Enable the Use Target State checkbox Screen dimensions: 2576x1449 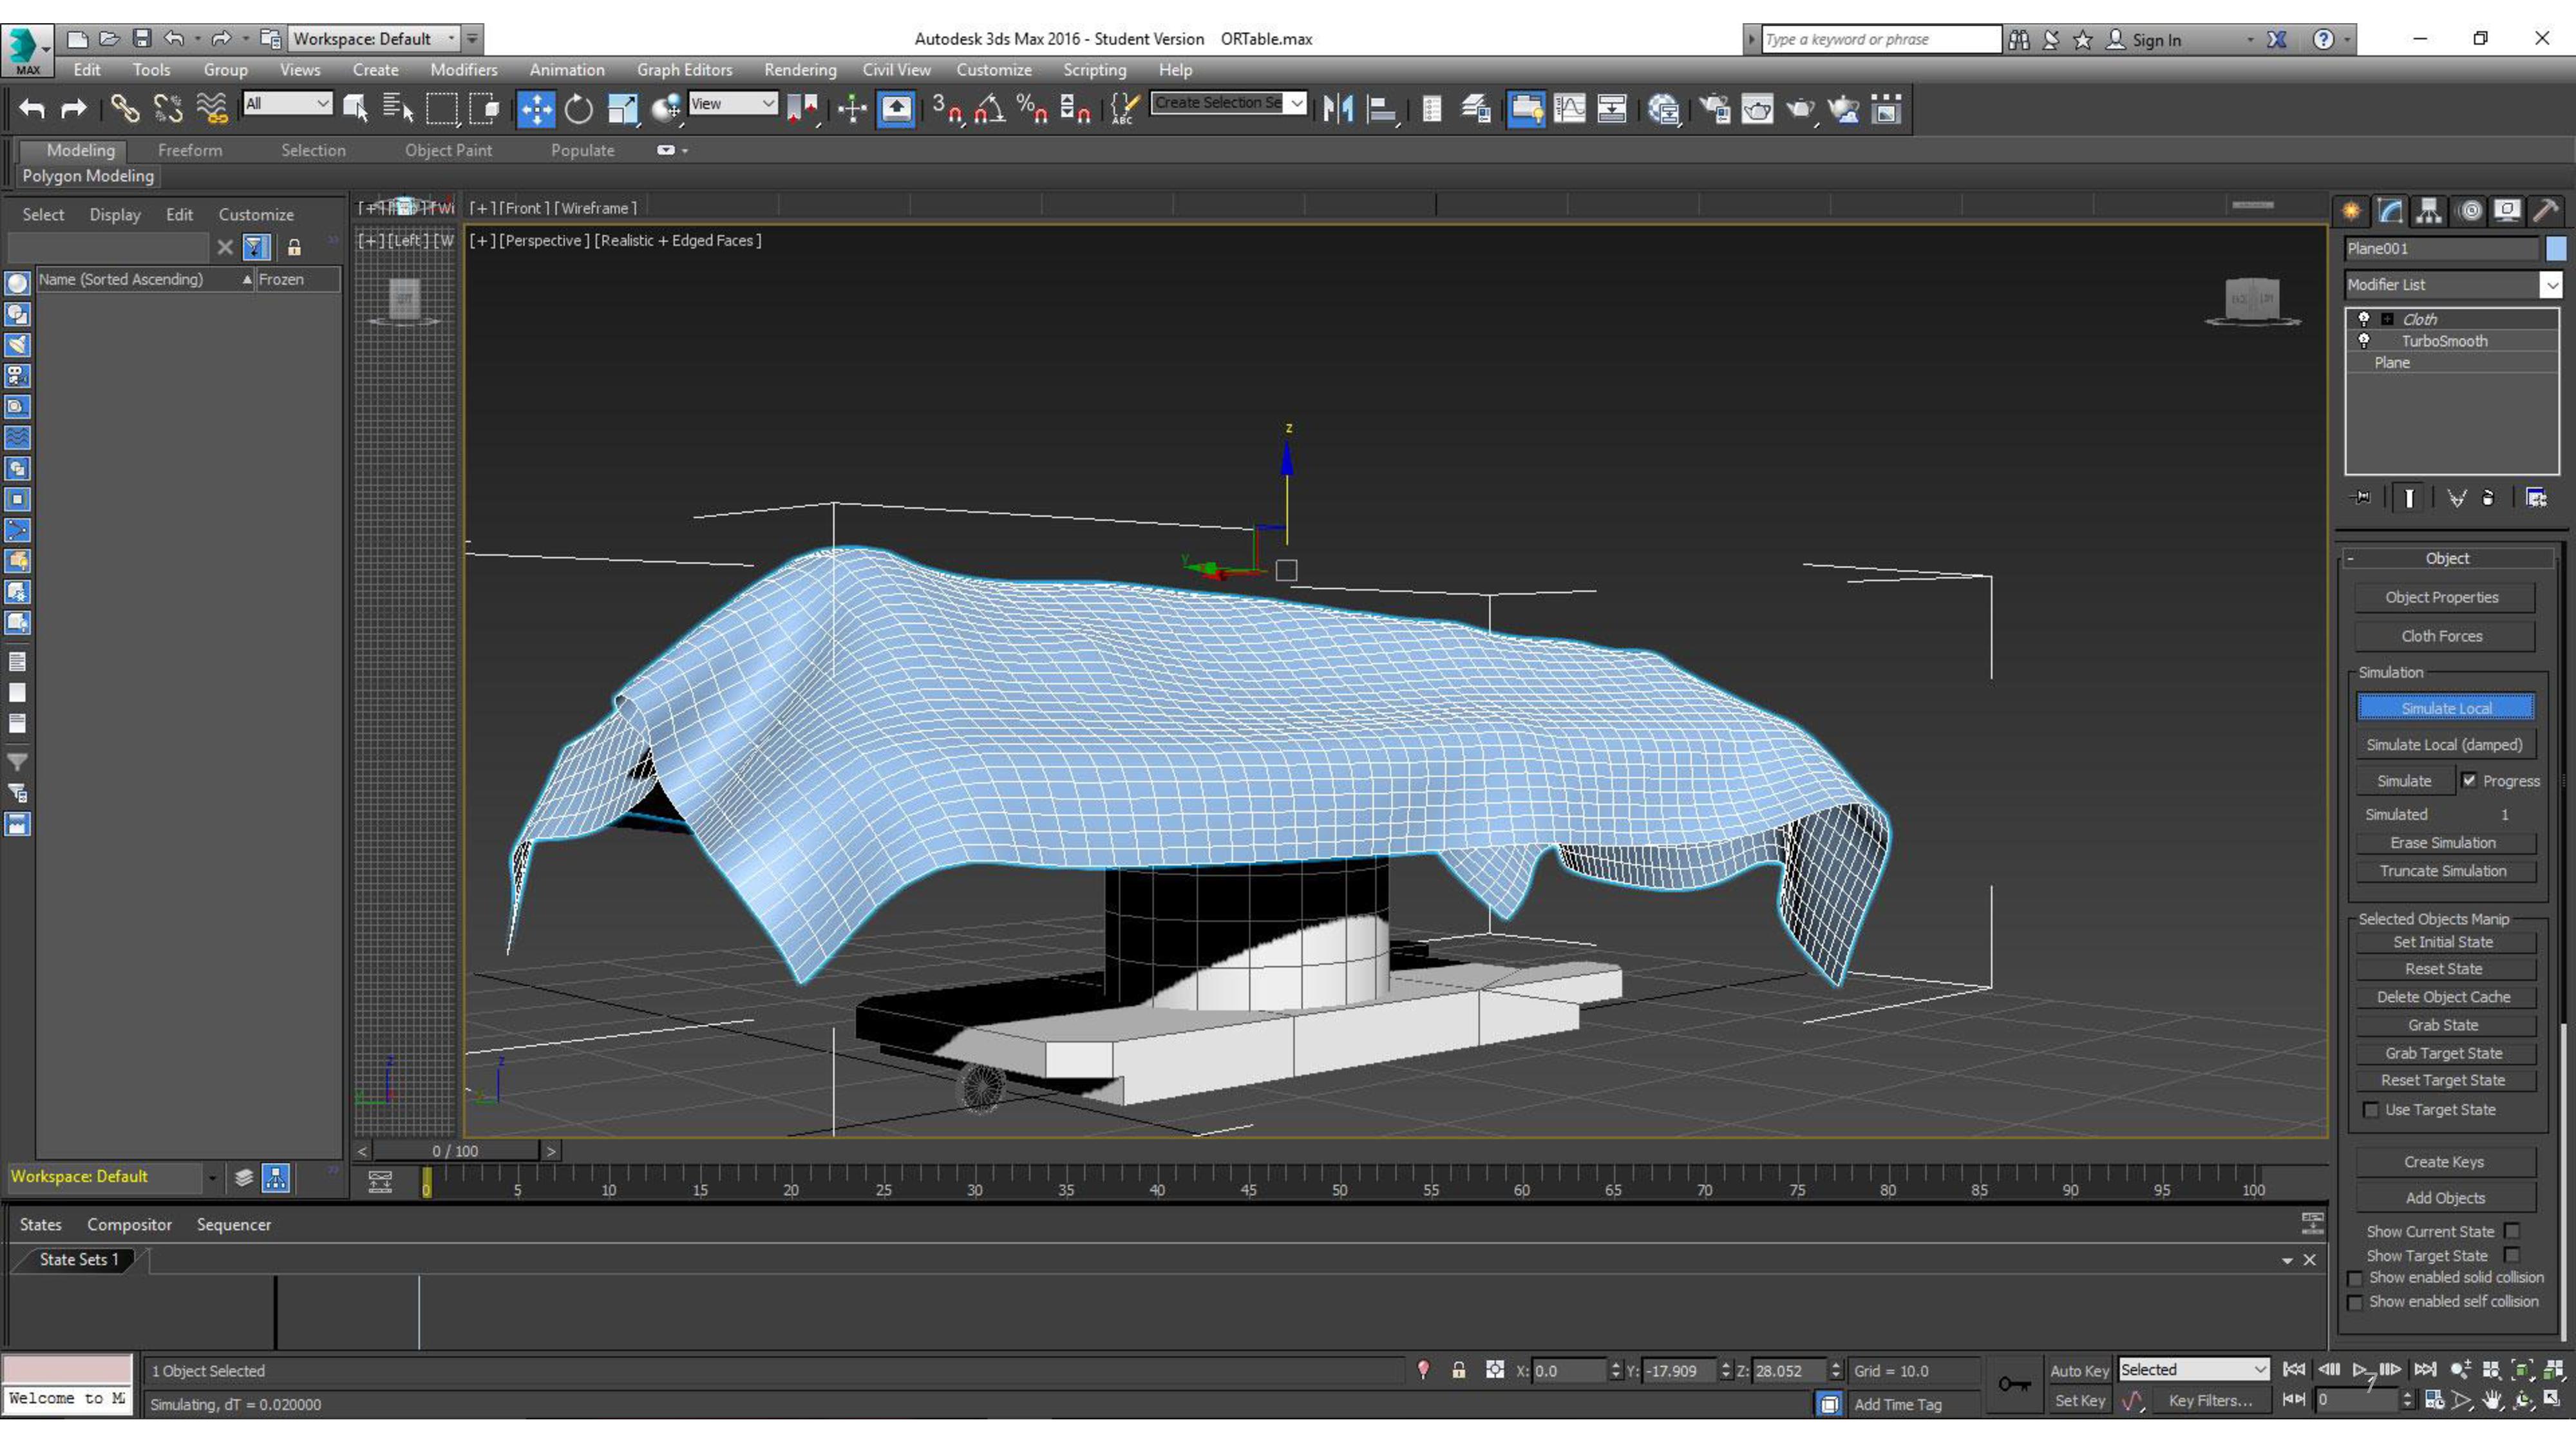[2371, 1109]
